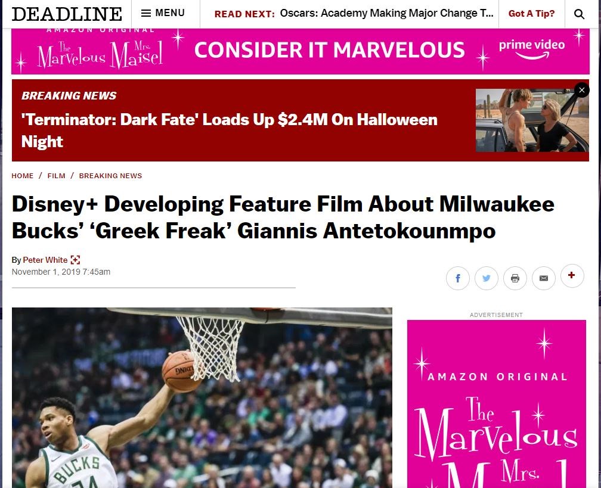Expand more sharing options plus icon
601x488 pixels.
click(x=572, y=275)
